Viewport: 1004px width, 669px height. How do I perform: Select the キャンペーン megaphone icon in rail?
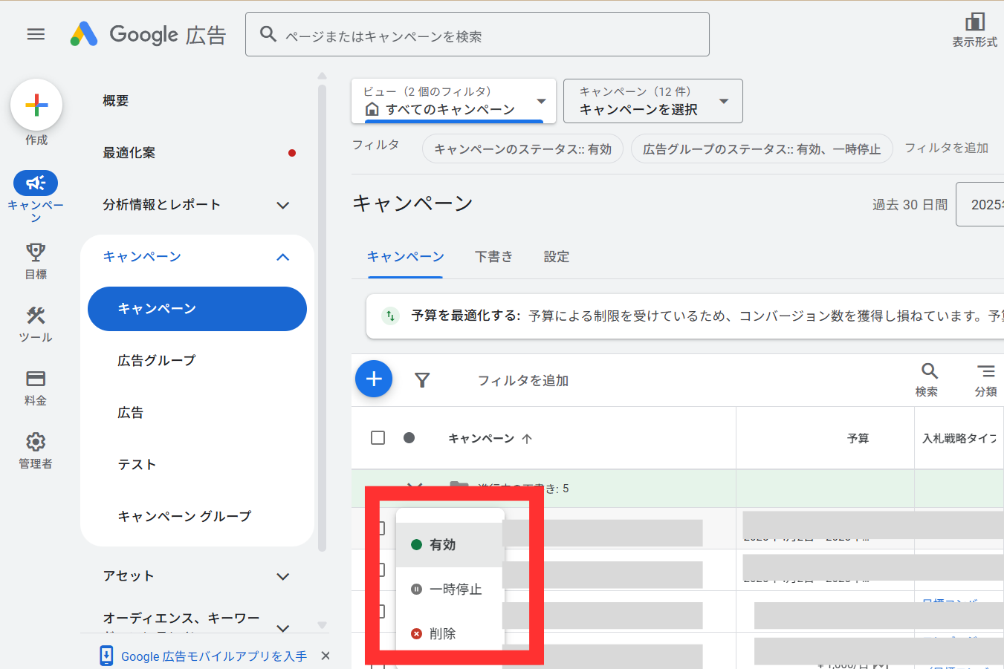click(x=36, y=183)
